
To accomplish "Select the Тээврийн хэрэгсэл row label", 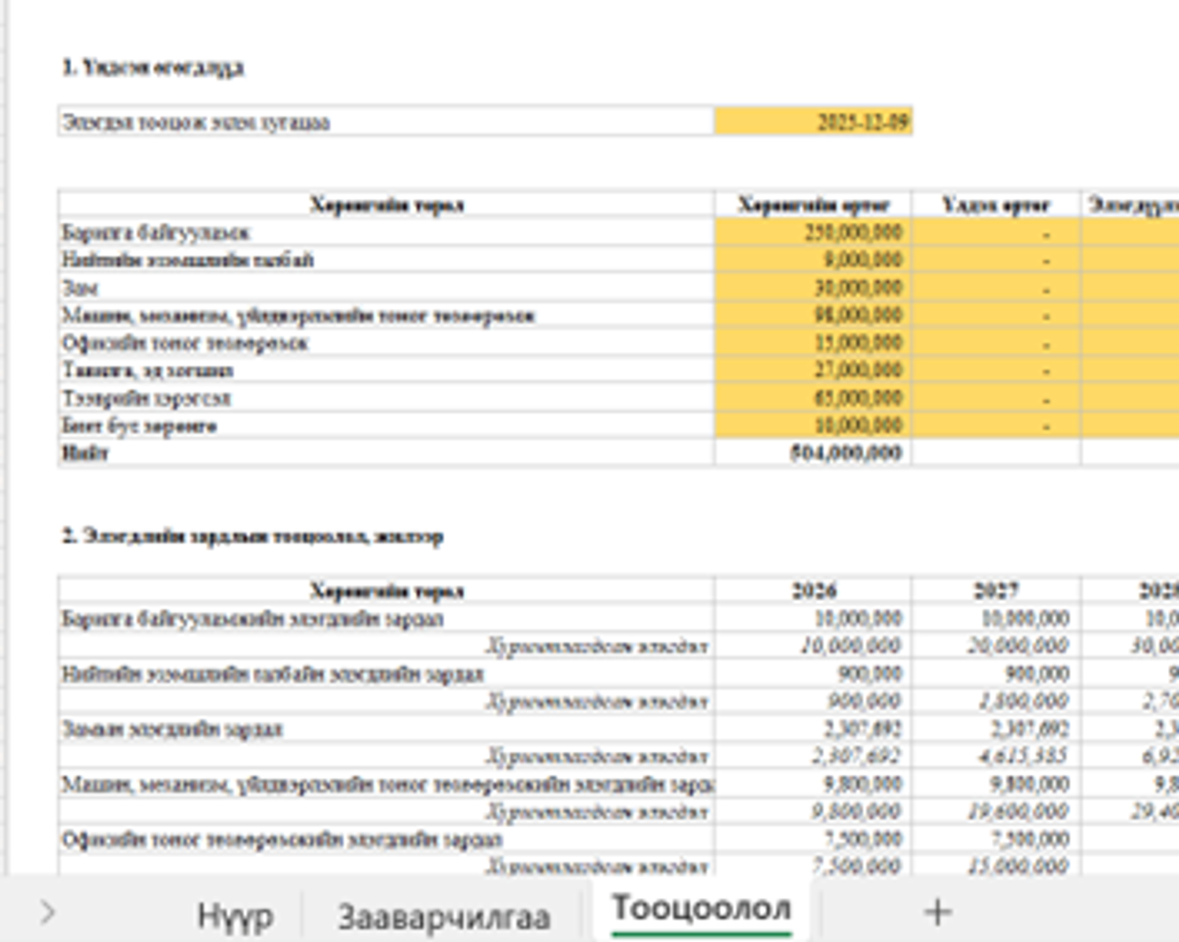I will [x=385, y=398].
